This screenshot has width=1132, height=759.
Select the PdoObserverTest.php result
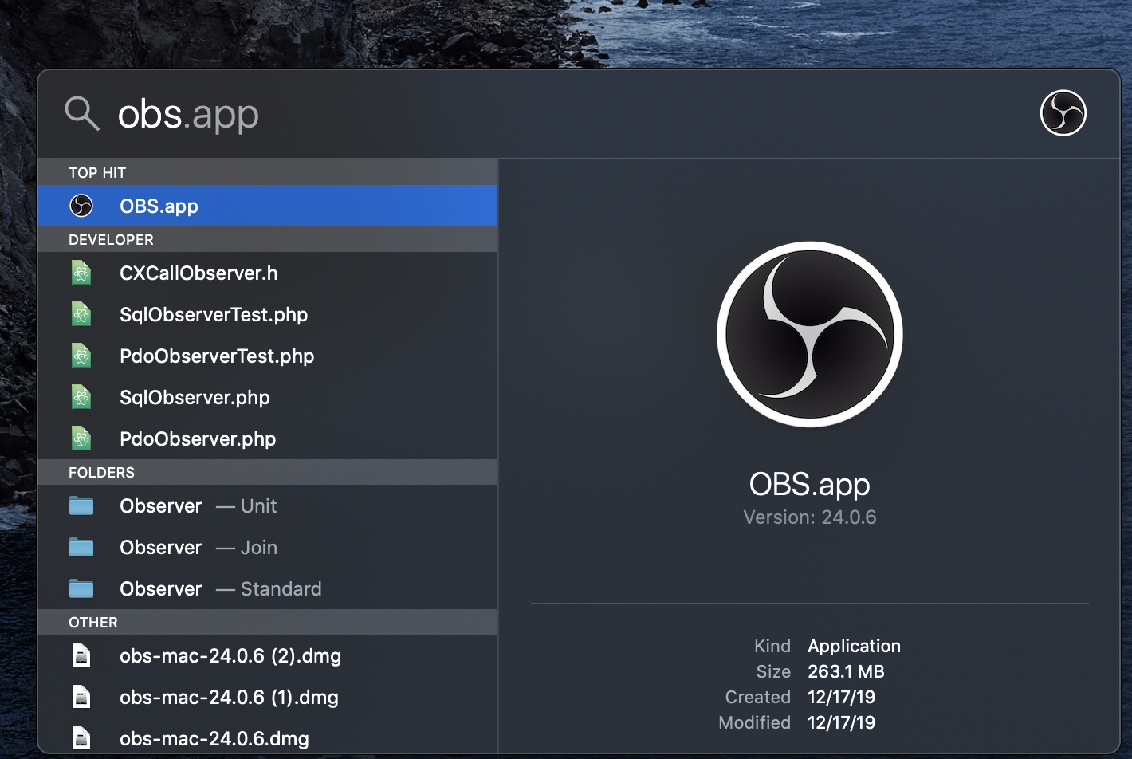pyautogui.click(x=267, y=356)
